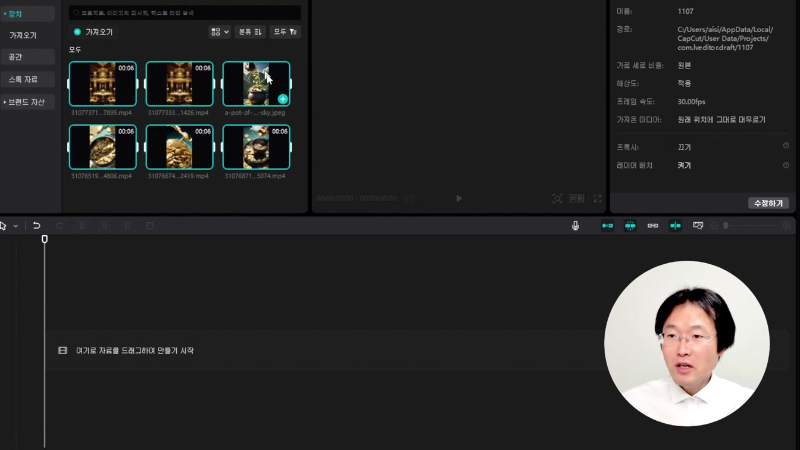Open the 모두 filter dropdown

coord(285,32)
